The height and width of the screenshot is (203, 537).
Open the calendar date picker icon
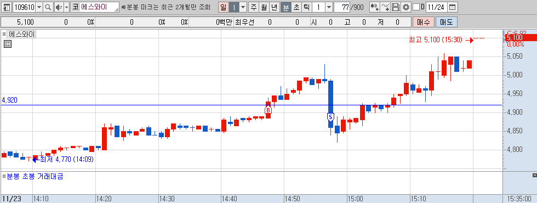(452, 7)
